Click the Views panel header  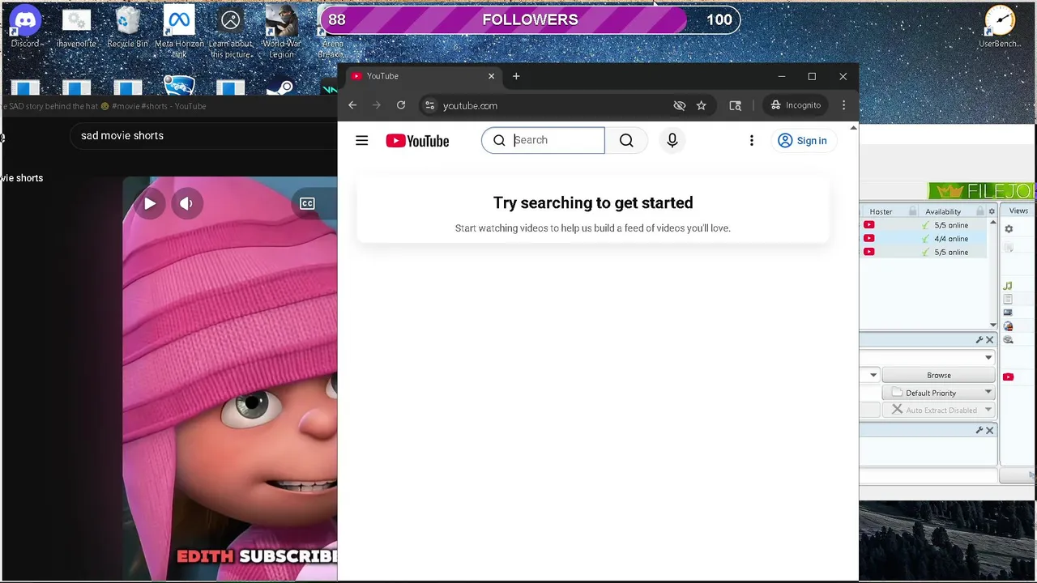1018,211
